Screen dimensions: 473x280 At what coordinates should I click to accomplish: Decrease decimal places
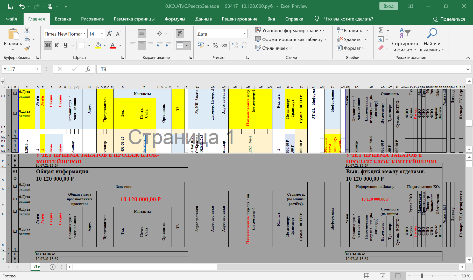(x=244, y=45)
